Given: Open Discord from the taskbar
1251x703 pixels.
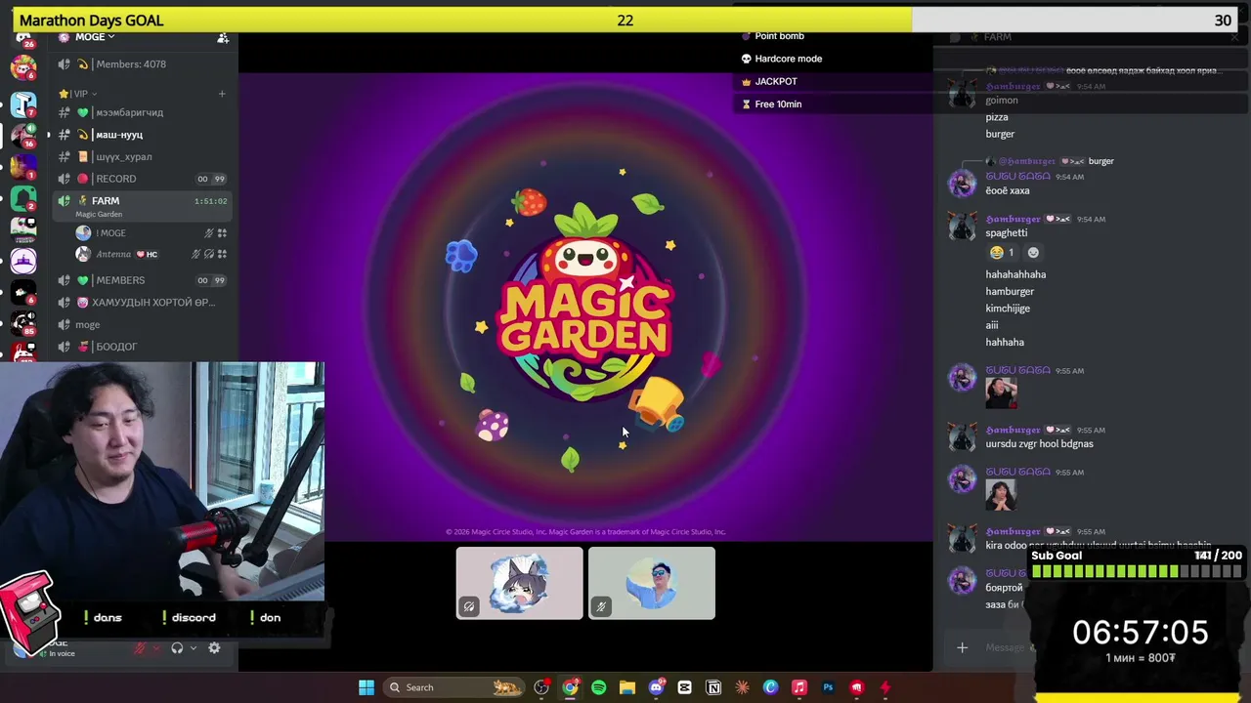Looking at the screenshot, I should point(656,687).
